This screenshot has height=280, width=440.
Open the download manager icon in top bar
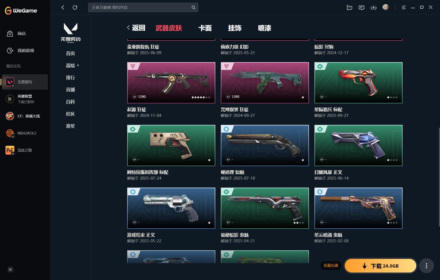point(374,8)
